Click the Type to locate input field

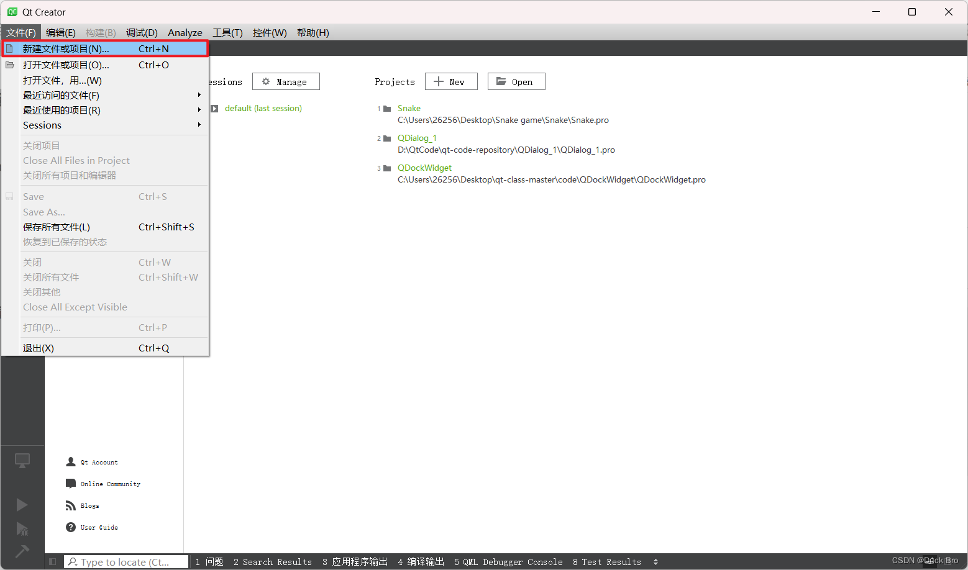click(126, 562)
